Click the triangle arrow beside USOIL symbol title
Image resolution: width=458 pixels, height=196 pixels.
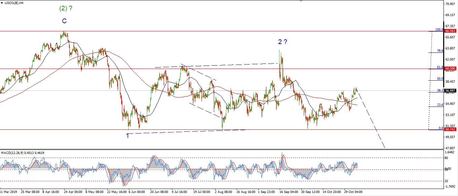2,3
